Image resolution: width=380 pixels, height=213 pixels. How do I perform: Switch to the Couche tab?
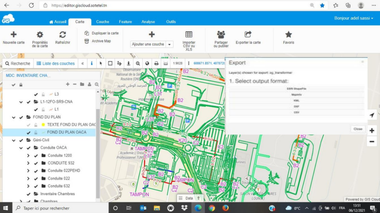coord(102,21)
